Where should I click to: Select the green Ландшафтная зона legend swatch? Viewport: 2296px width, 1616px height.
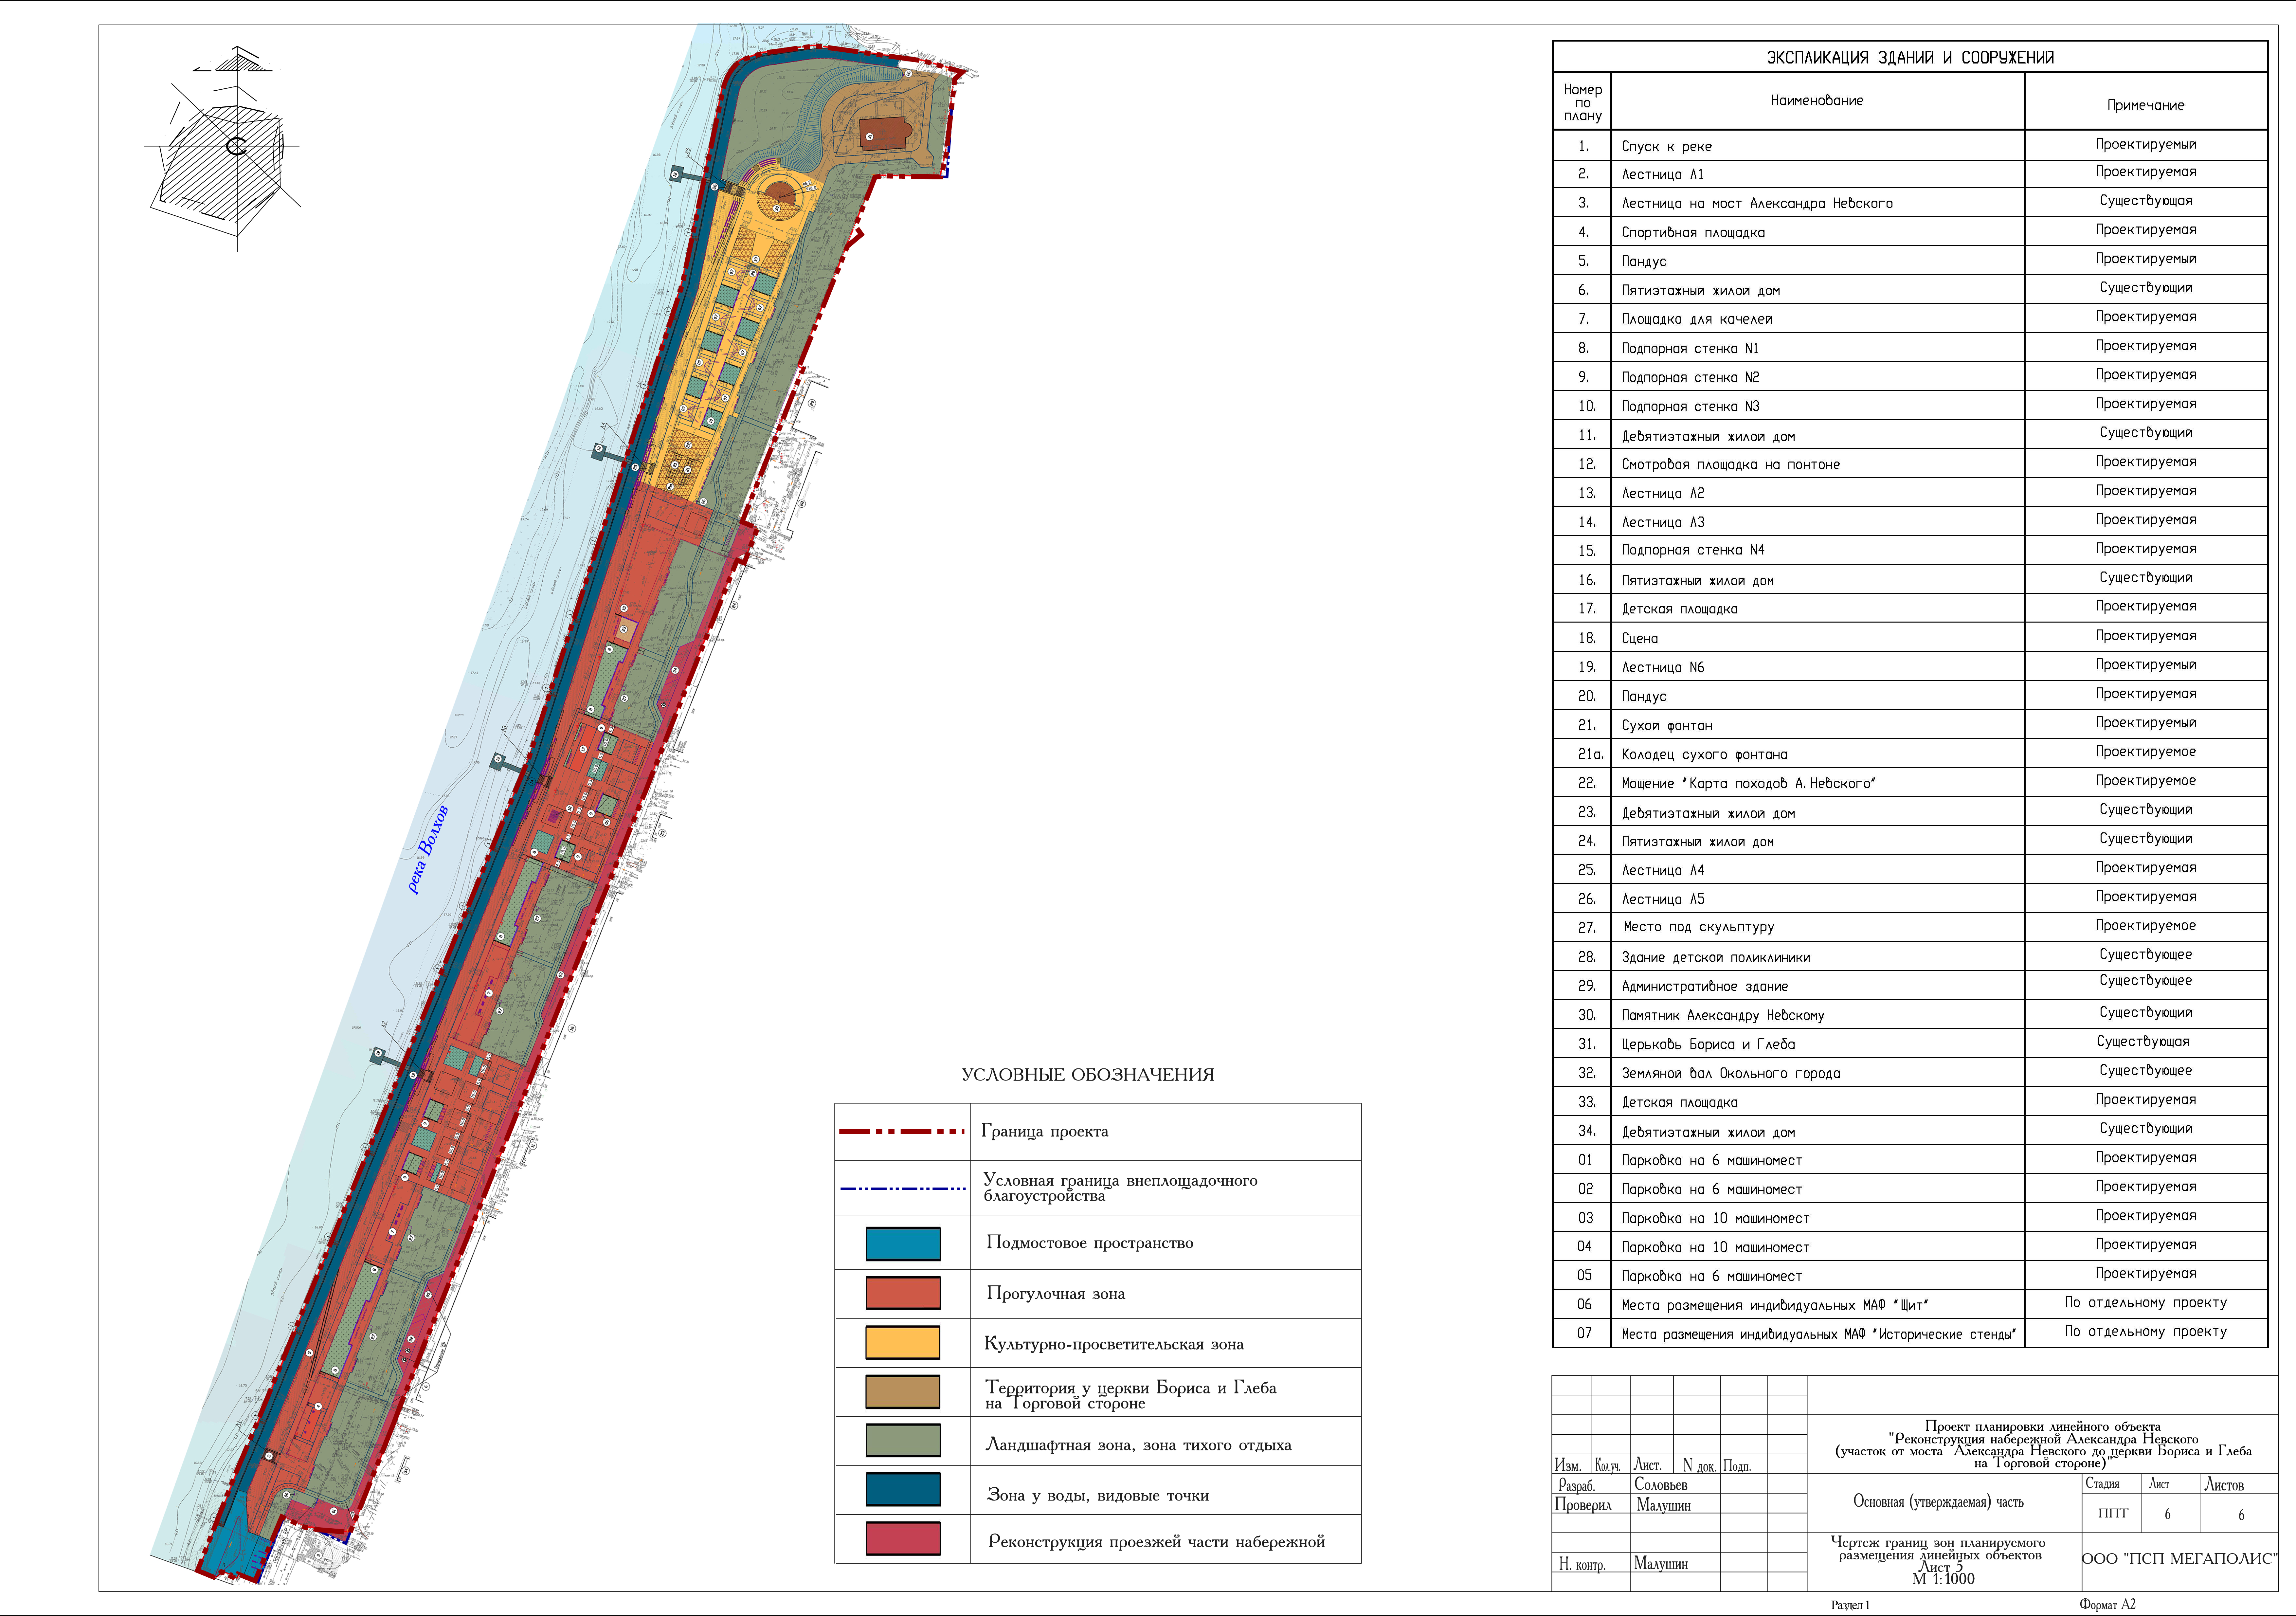(903, 1440)
